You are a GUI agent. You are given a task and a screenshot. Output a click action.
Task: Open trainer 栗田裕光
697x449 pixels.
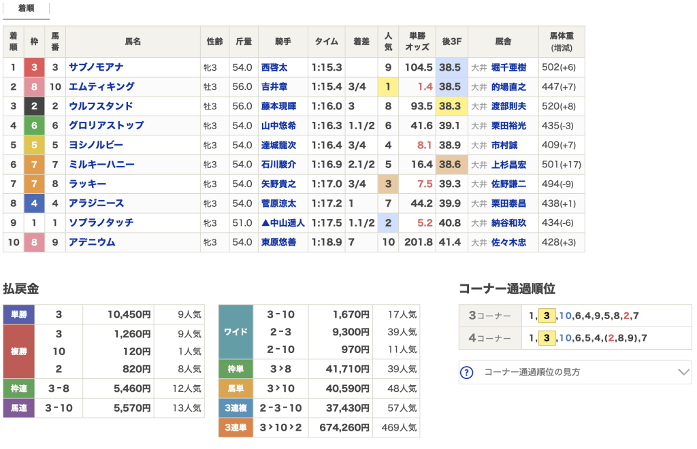click(x=508, y=126)
